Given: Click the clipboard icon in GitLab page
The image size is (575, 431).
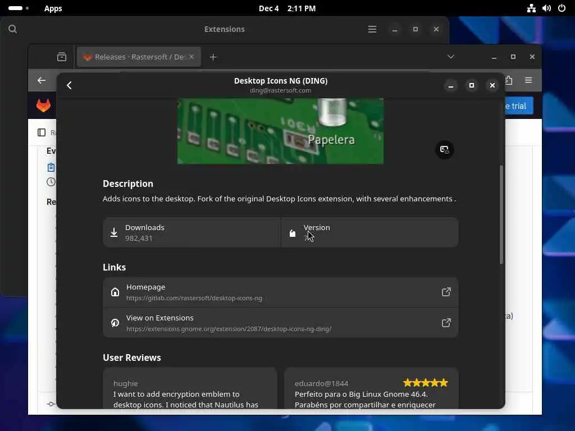Looking at the screenshot, I should point(51,167).
